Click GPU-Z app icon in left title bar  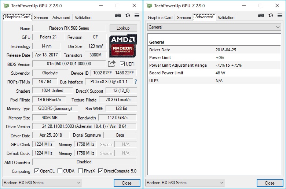pos(6,5)
